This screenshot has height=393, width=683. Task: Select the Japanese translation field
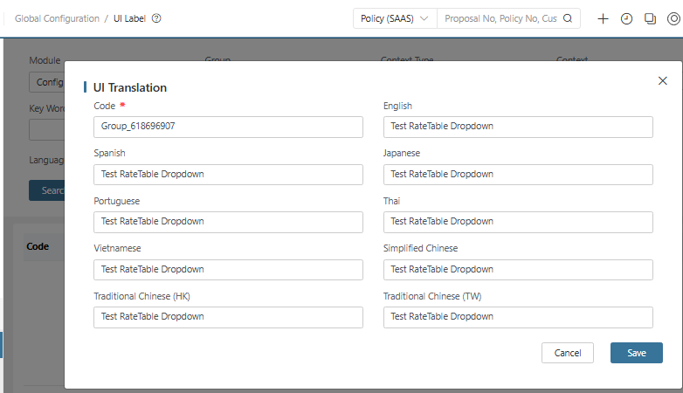point(518,175)
